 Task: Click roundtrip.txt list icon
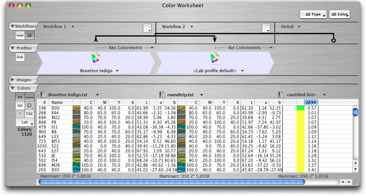162,95
